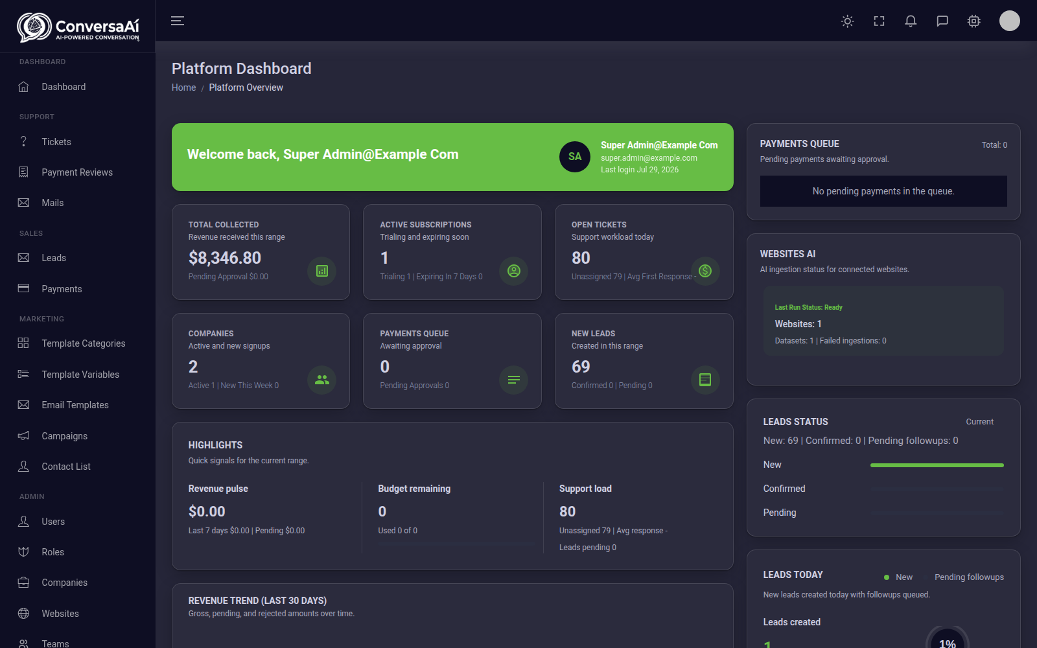Click the SA avatar in welcome banner
Image resolution: width=1037 pixels, height=648 pixels.
coord(575,157)
